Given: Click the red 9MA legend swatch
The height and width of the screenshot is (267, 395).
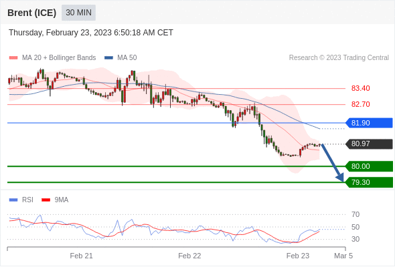Looking at the screenshot, I should pyautogui.click(x=46, y=200).
